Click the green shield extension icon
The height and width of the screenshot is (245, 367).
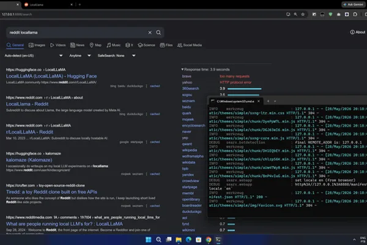[x=330, y=14]
